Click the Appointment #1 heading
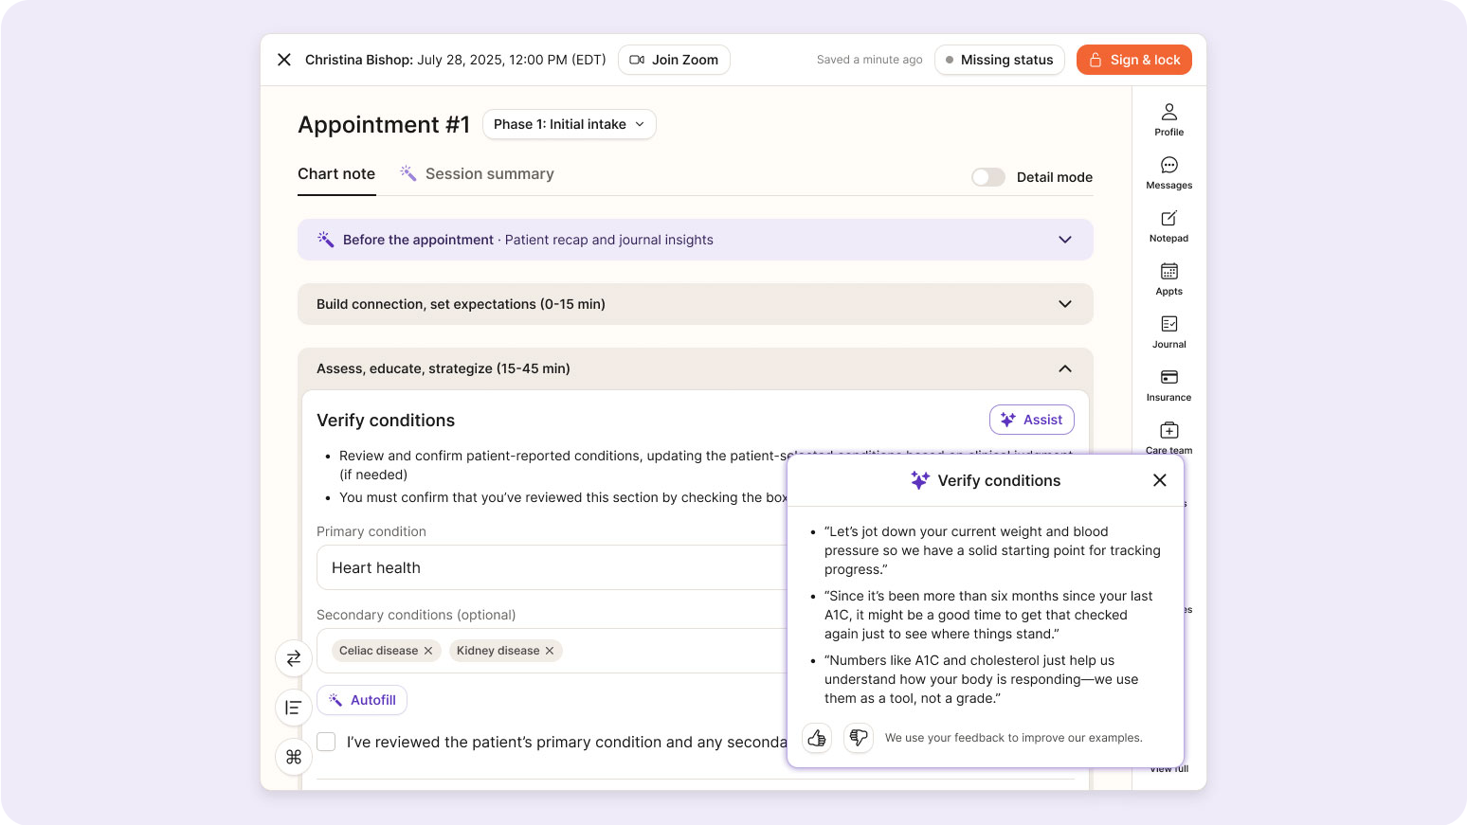This screenshot has height=825, width=1467. click(384, 125)
